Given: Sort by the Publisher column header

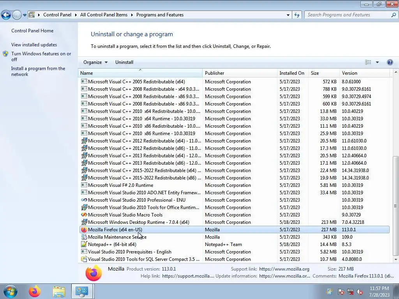Looking at the screenshot, I should click(x=240, y=73).
